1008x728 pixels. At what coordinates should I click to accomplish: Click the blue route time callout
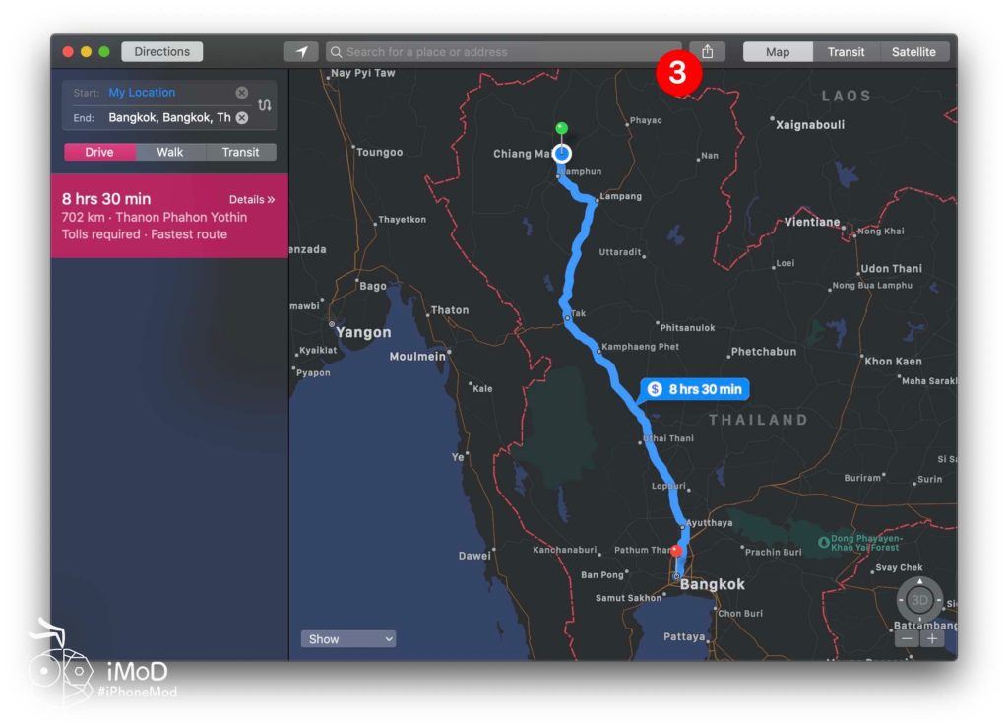695,389
